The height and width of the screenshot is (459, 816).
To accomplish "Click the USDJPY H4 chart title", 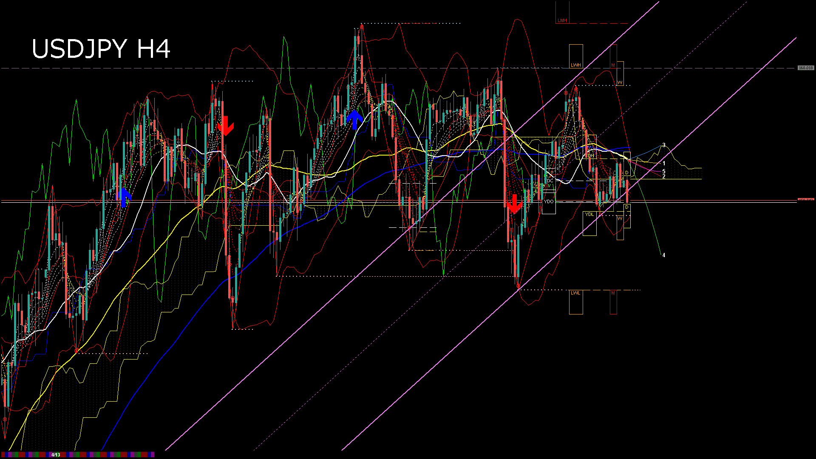I will pos(101,49).
